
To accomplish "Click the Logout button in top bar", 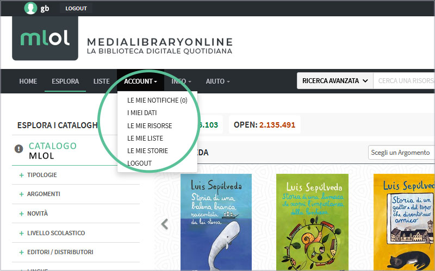I will pyautogui.click(x=76, y=8).
